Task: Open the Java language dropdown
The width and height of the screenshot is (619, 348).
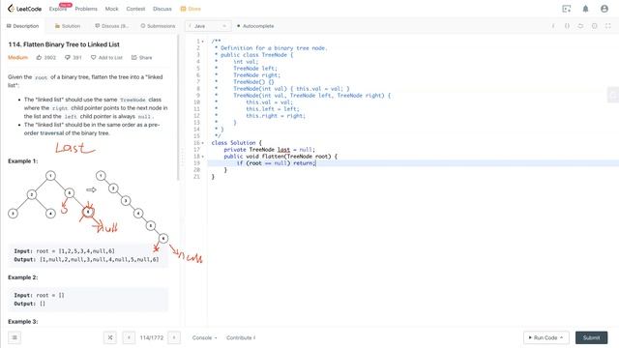Action: 208,26
